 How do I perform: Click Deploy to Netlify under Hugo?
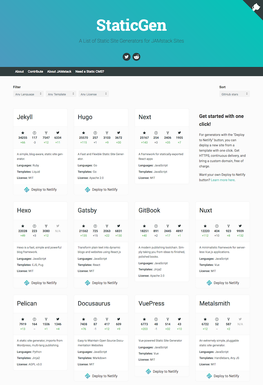pyautogui.click(x=101, y=189)
